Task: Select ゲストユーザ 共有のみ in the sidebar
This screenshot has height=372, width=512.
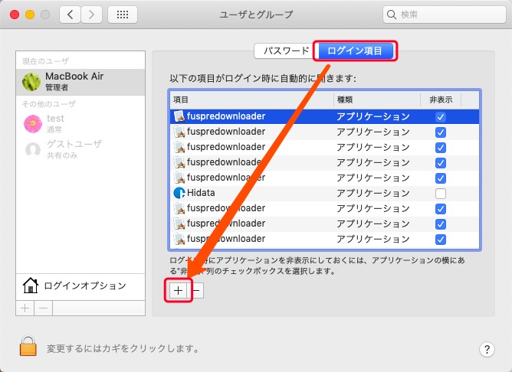Action: (x=80, y=150)
